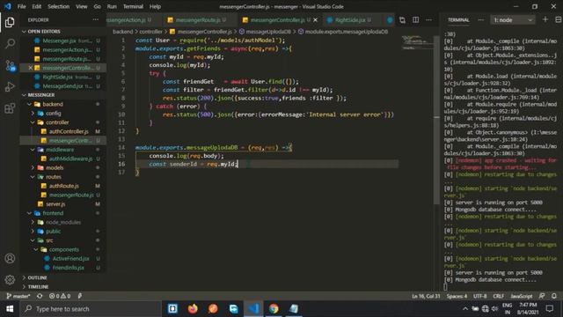Change language mode JavaScript

[522, 296]
